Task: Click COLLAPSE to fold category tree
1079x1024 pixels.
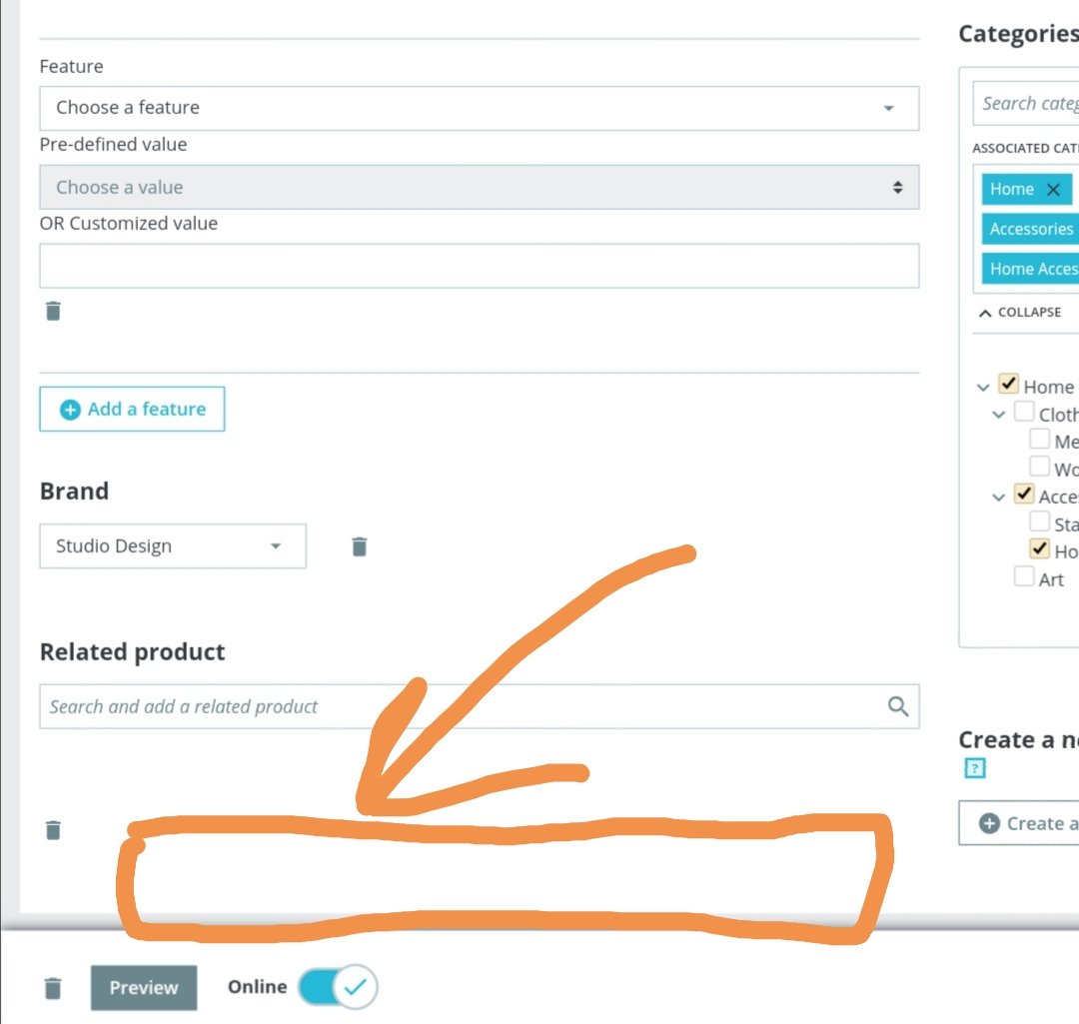Action: [x=1020, y=313]
